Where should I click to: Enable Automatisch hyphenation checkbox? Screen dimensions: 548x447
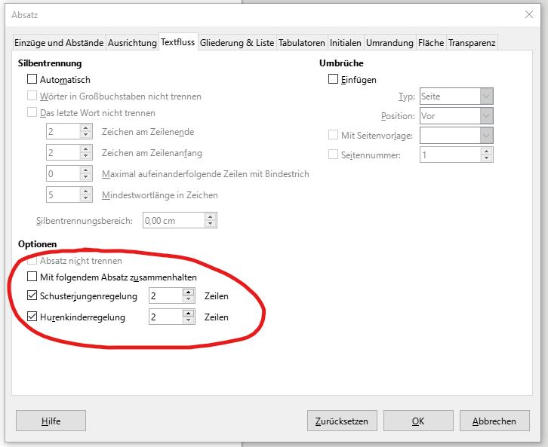(x=32, y=79)
